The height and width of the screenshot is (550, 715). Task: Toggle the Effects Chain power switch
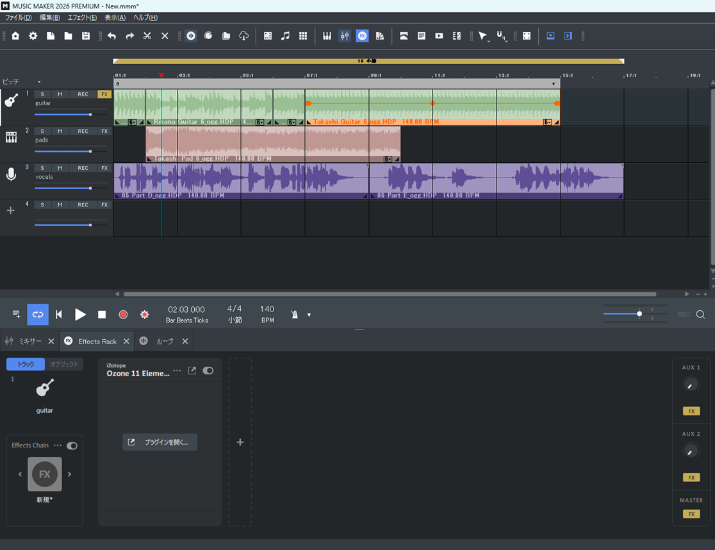(72, 446)
